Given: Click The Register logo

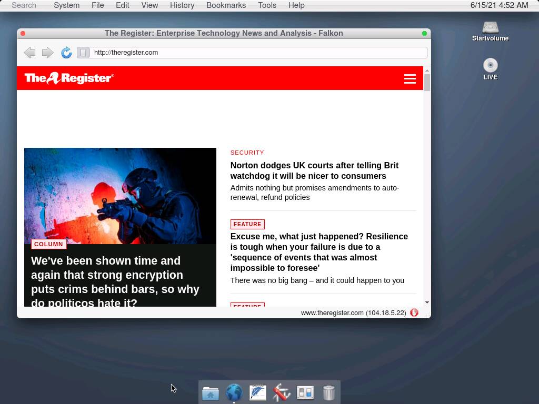Looking at the screenshot, I should point(69,78).
